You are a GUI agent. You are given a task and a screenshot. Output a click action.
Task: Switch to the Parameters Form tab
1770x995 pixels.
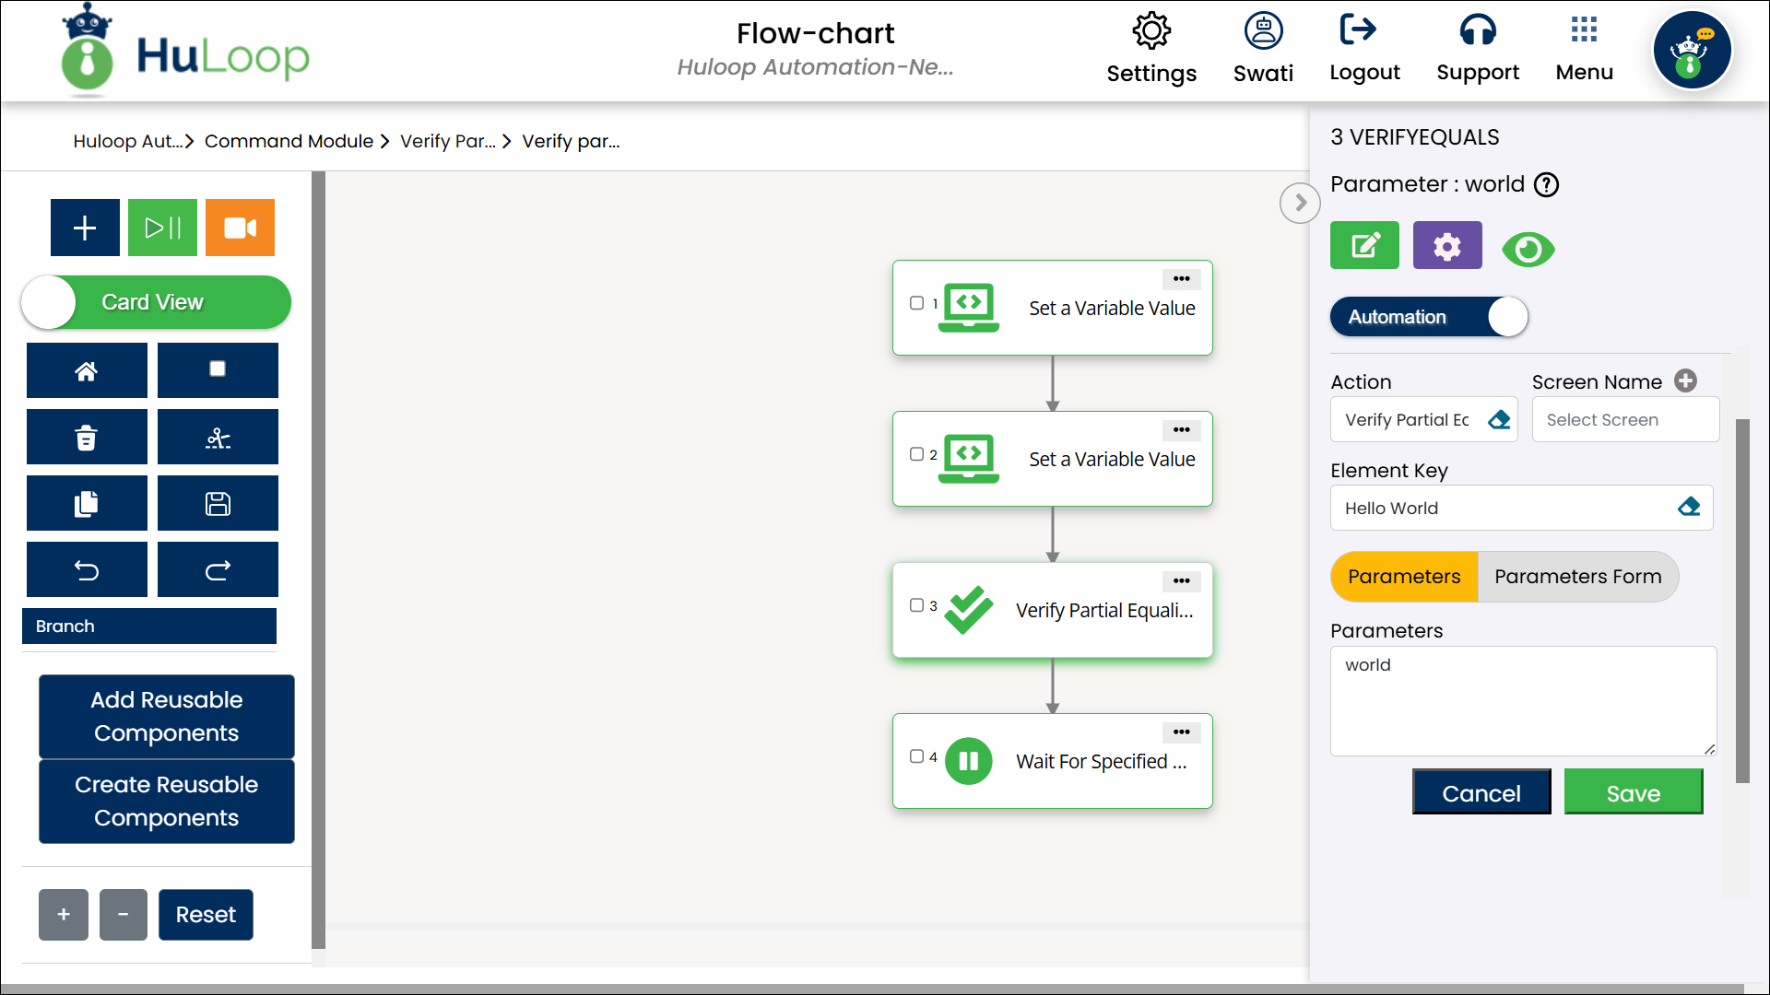(1577, 577)
